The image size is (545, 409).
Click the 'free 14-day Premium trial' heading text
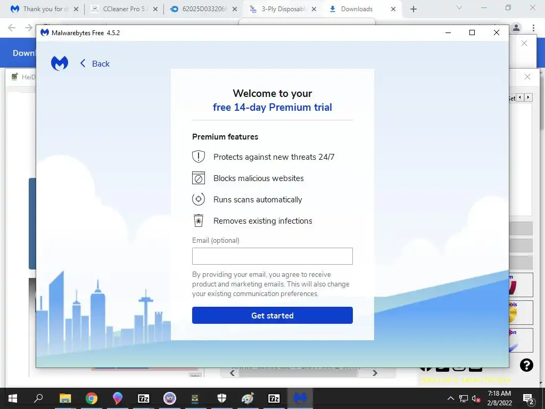pyautogui.click(x=272, y=107)
